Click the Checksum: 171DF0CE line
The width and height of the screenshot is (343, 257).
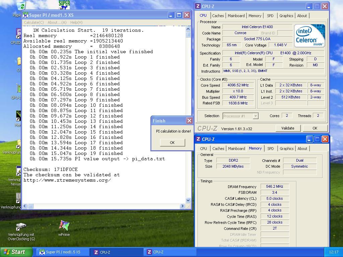[51, 169]
